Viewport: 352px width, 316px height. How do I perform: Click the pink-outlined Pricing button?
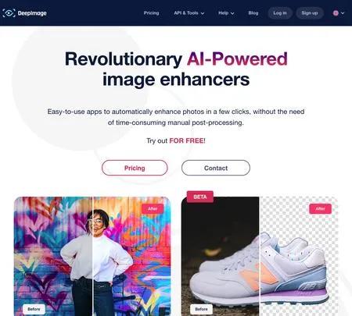tap(135, 168)
